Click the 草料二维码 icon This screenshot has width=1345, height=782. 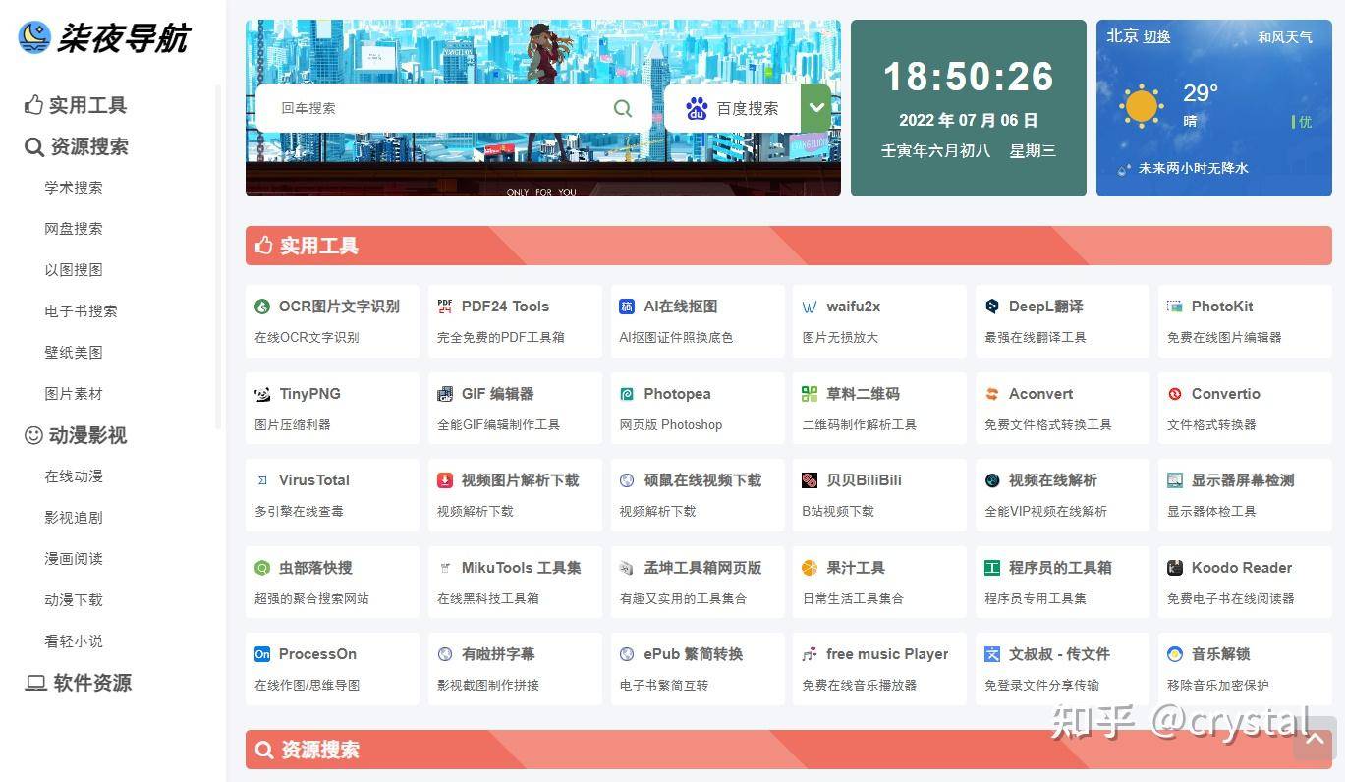pos(810,394)
